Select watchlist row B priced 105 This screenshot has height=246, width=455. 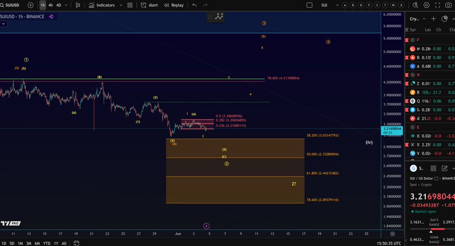pos(430,92)
